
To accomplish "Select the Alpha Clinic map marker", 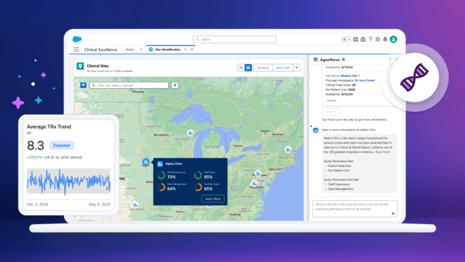I will coord(146,162).
